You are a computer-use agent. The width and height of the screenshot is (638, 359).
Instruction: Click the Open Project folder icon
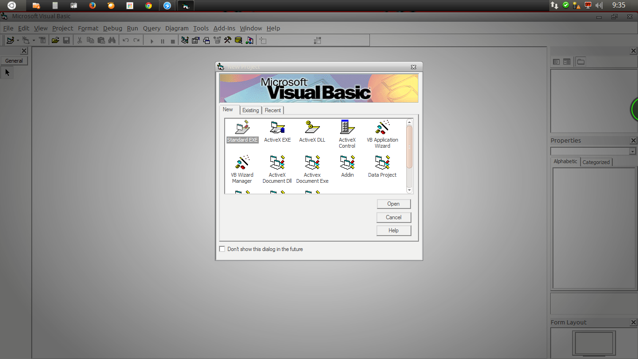point(55,41)
